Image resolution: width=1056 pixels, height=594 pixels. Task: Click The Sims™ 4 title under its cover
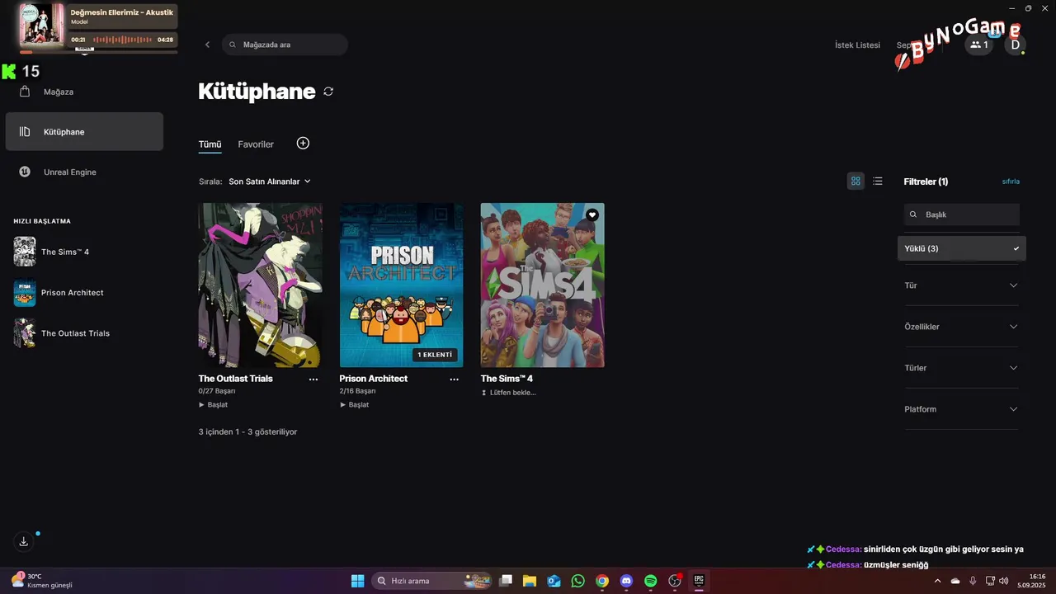pos(507,379)
